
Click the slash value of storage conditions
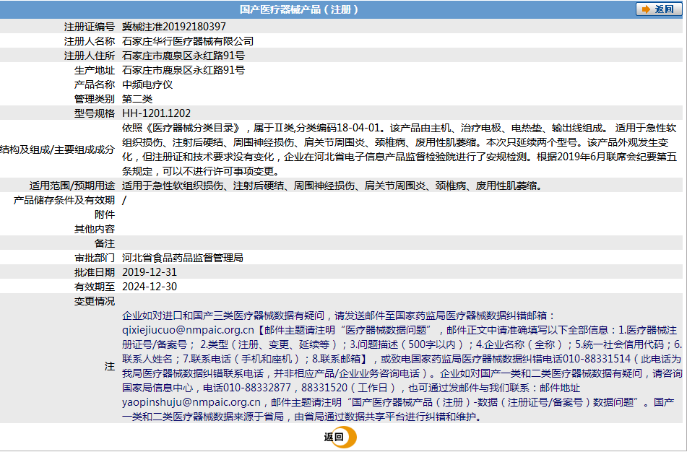[x=124, y=200]
